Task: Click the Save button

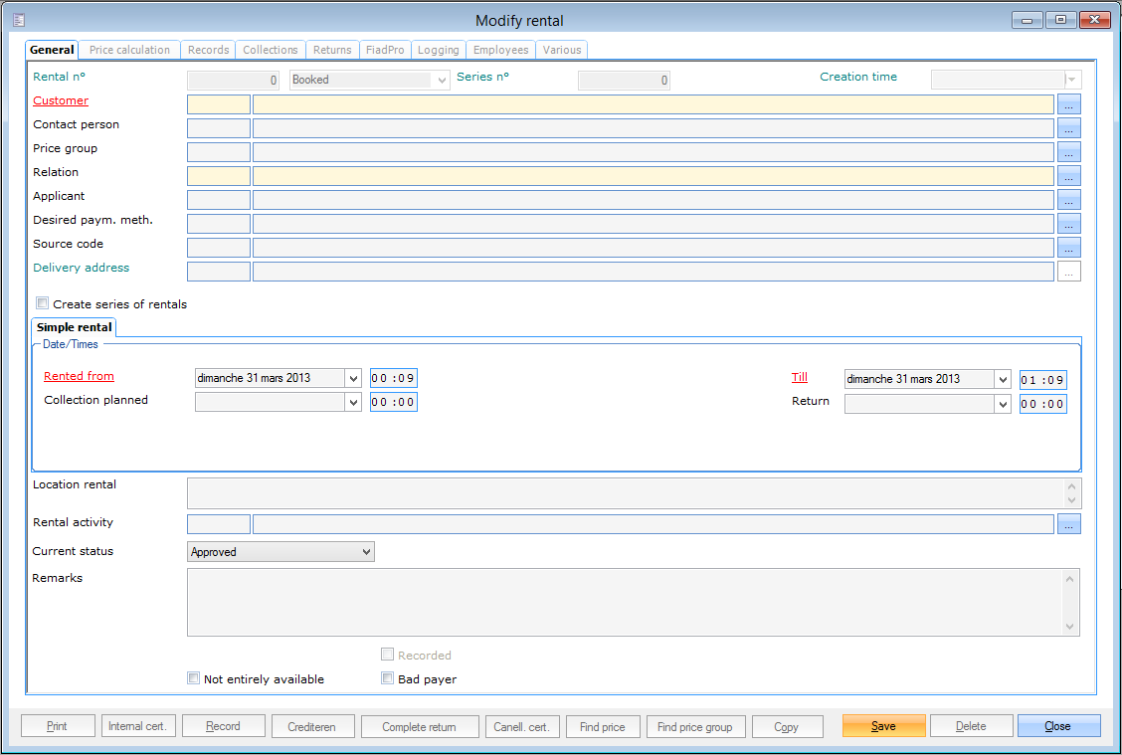Action: [x=883, y=726]
